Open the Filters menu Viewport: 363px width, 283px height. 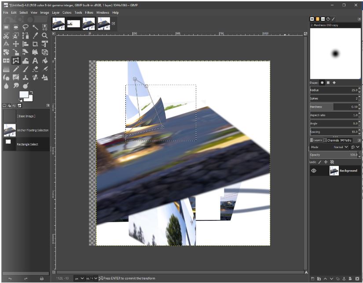(89, 12)
